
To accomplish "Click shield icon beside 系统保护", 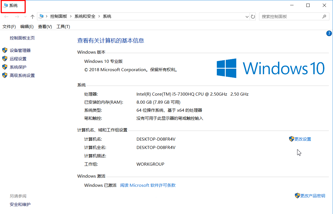I will [x=5, y=67].
